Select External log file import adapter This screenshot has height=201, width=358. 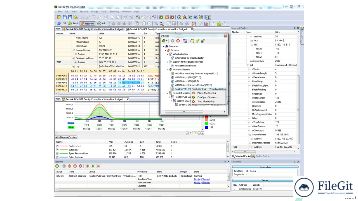point(189,58)
